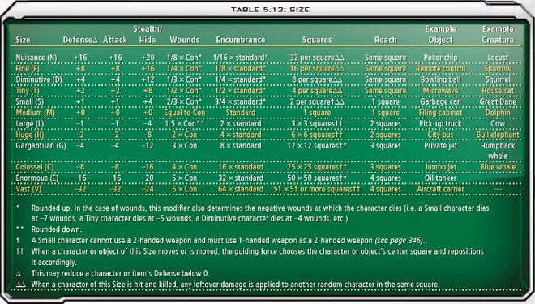Click the "Jumbo jet" example object cell
This screenshot has height=304, width=535.
[x=440, y=167]
